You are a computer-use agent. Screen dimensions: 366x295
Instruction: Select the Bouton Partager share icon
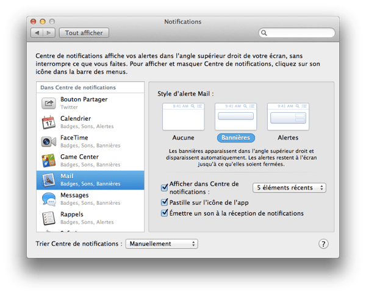49,103
